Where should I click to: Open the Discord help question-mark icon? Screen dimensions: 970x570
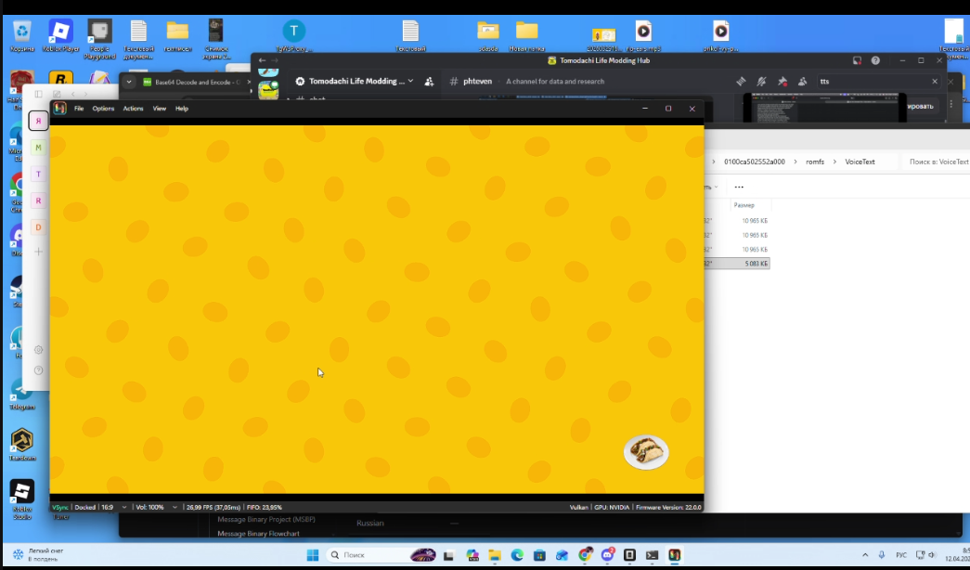(875, 60)
